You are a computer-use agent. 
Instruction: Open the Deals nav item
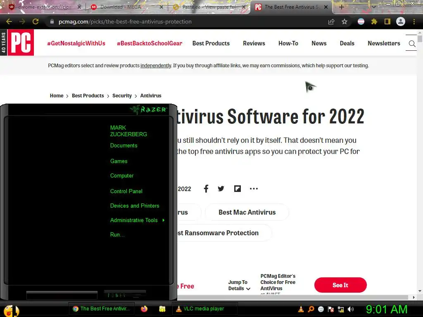347,43
